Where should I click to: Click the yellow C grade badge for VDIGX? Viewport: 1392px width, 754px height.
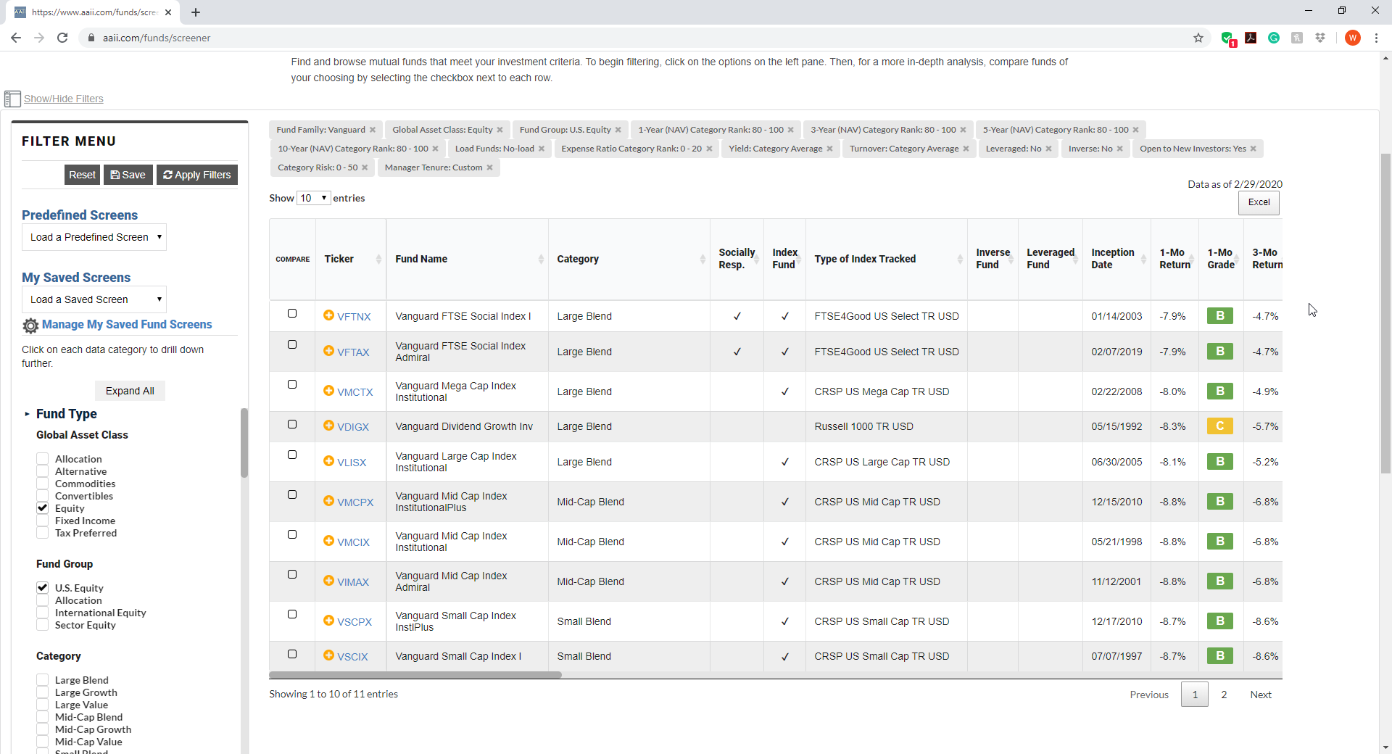tap(1220, 426)
